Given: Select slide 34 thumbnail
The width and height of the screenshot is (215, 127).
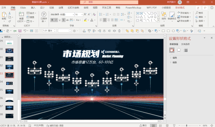Looking at the screenshot, I should tap(9, 83).
